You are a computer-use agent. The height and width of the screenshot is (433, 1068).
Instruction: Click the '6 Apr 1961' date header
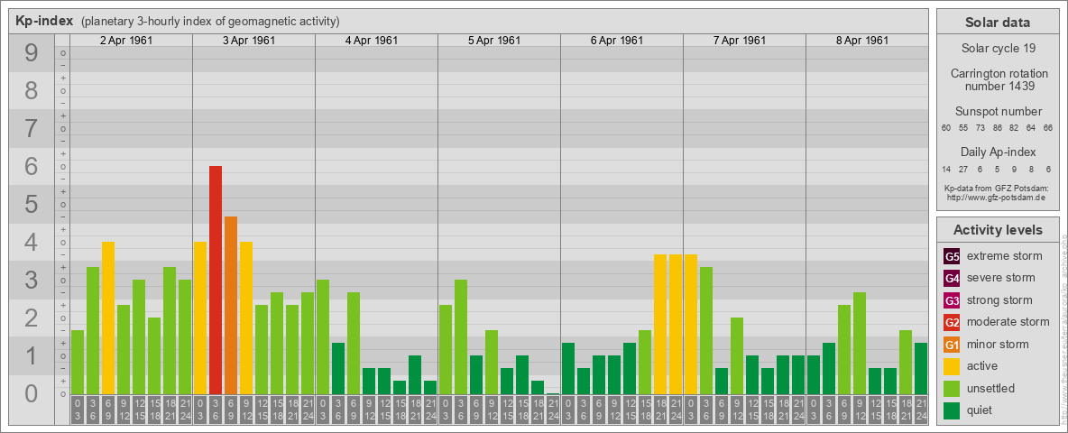coord(616,41)
